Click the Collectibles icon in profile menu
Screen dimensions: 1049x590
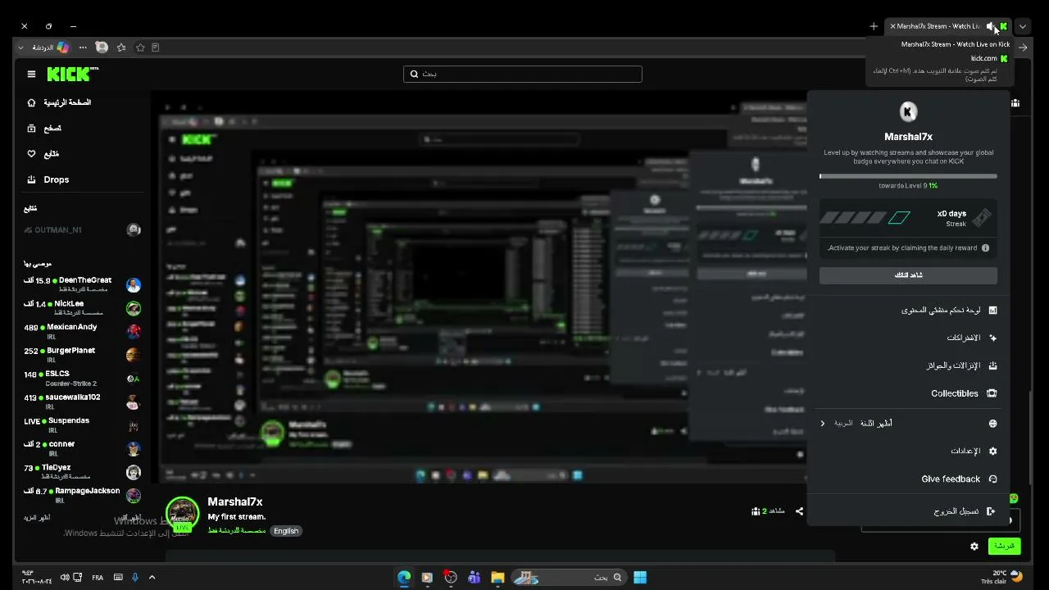pyautogui.click(x=992, y=393)
